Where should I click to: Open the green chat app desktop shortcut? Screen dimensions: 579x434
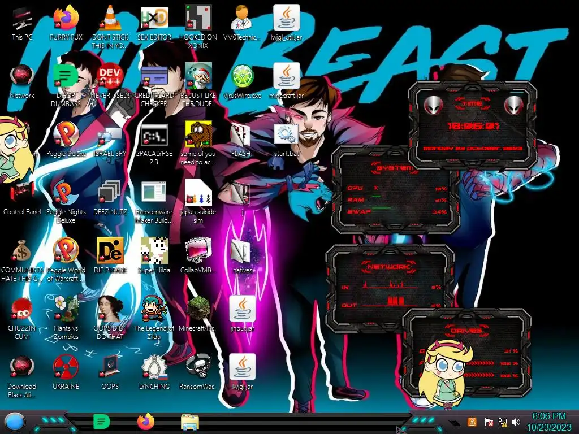point(66,86)
